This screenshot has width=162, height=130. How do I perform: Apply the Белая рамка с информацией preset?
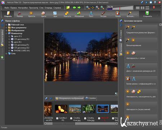(x=141, y=82)
